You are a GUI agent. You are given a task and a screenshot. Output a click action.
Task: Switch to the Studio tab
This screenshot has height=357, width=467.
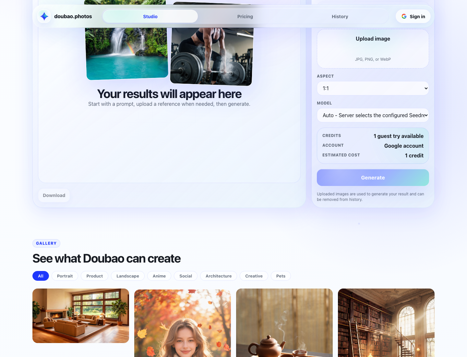[x=150, y=16]
